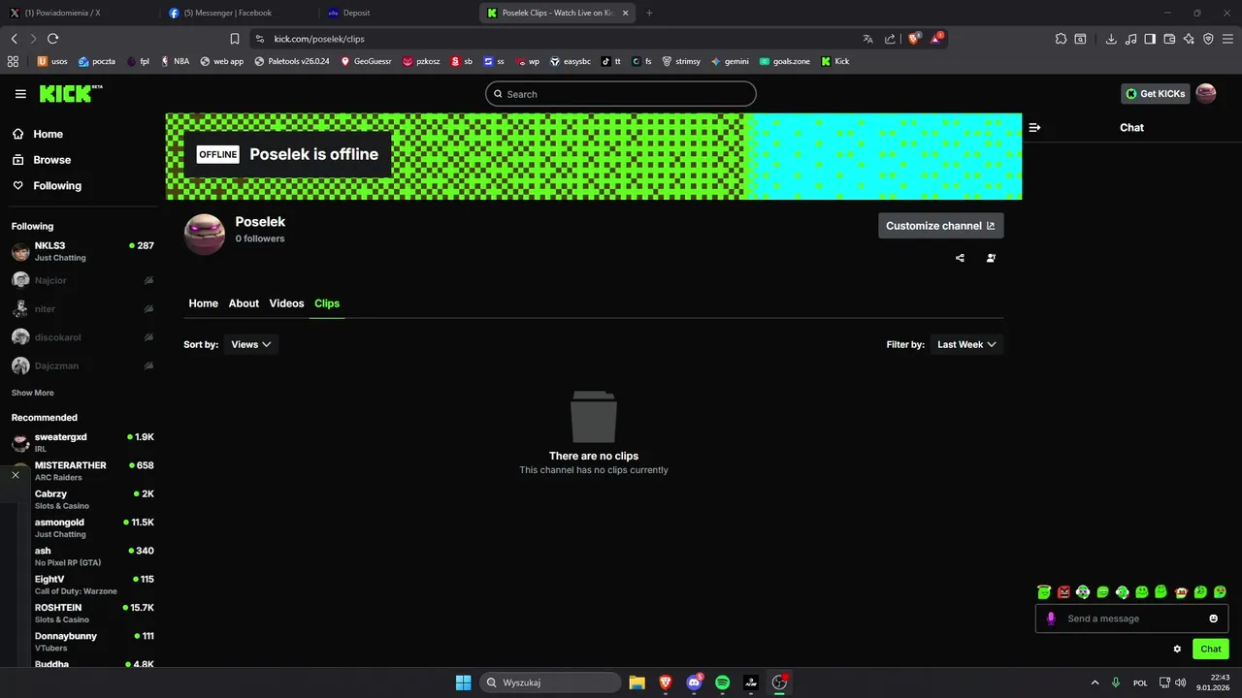The width and height of the screenshot is (1242, 698).
Task: Collapse the chat panel with arrow icon
Action: [1034, 127]
